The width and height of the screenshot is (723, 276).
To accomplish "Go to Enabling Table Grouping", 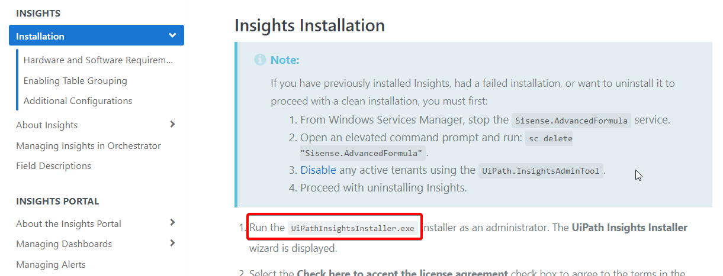I will (75, 80).
